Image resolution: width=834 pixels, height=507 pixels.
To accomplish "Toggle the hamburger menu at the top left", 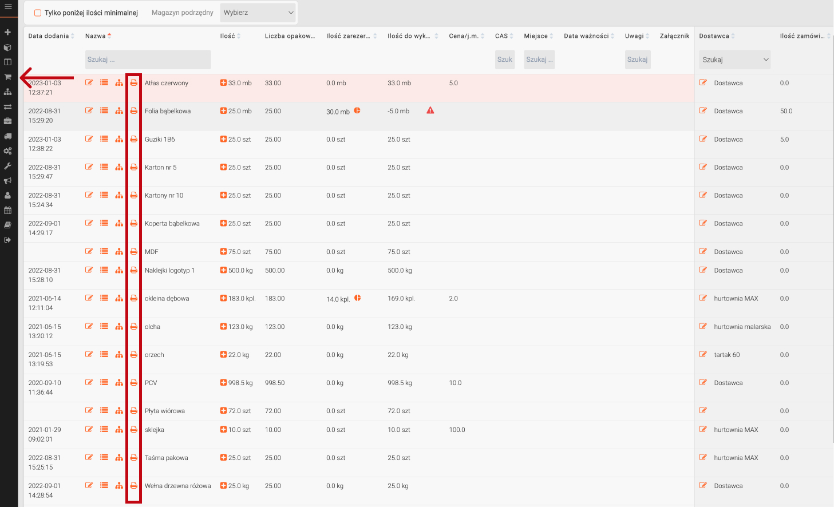I will (x=8, y=7).
